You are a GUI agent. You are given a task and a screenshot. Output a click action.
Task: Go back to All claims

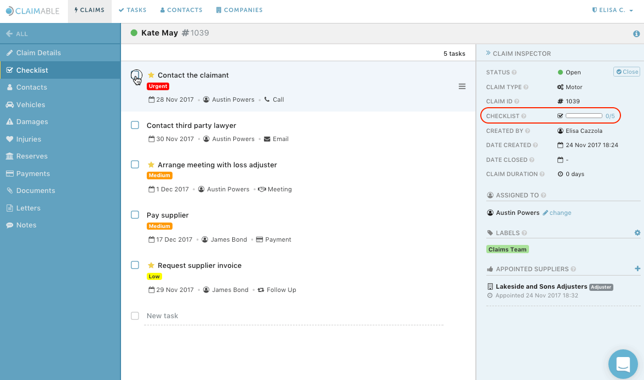[x=16, y=34]
